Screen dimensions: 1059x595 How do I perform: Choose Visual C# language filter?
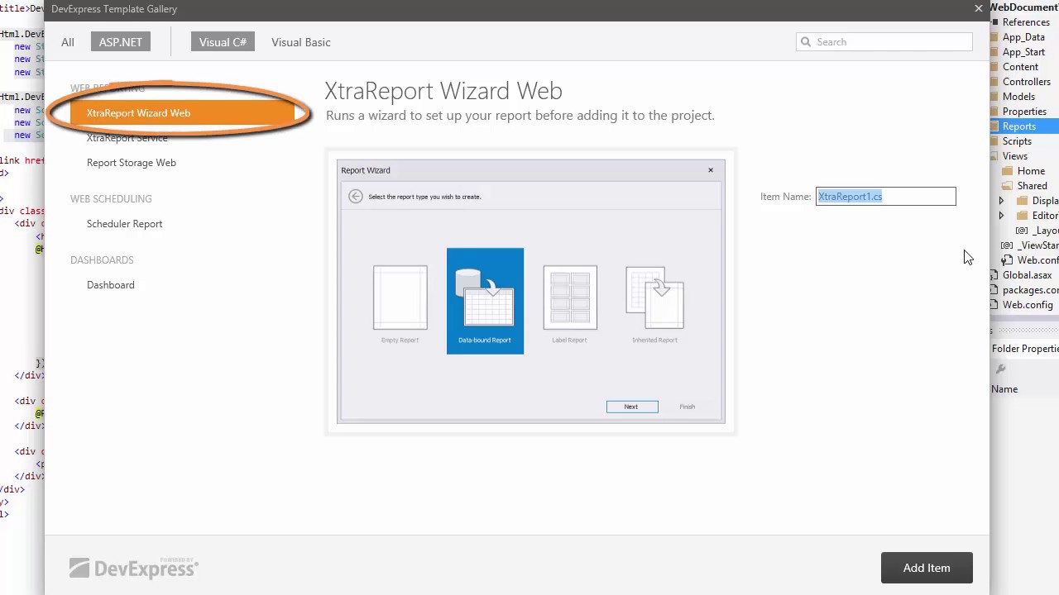(223, 42)
